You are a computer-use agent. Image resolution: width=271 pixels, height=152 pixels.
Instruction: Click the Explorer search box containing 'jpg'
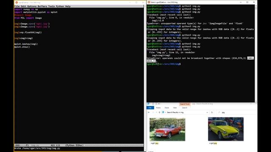pos(237,112)
